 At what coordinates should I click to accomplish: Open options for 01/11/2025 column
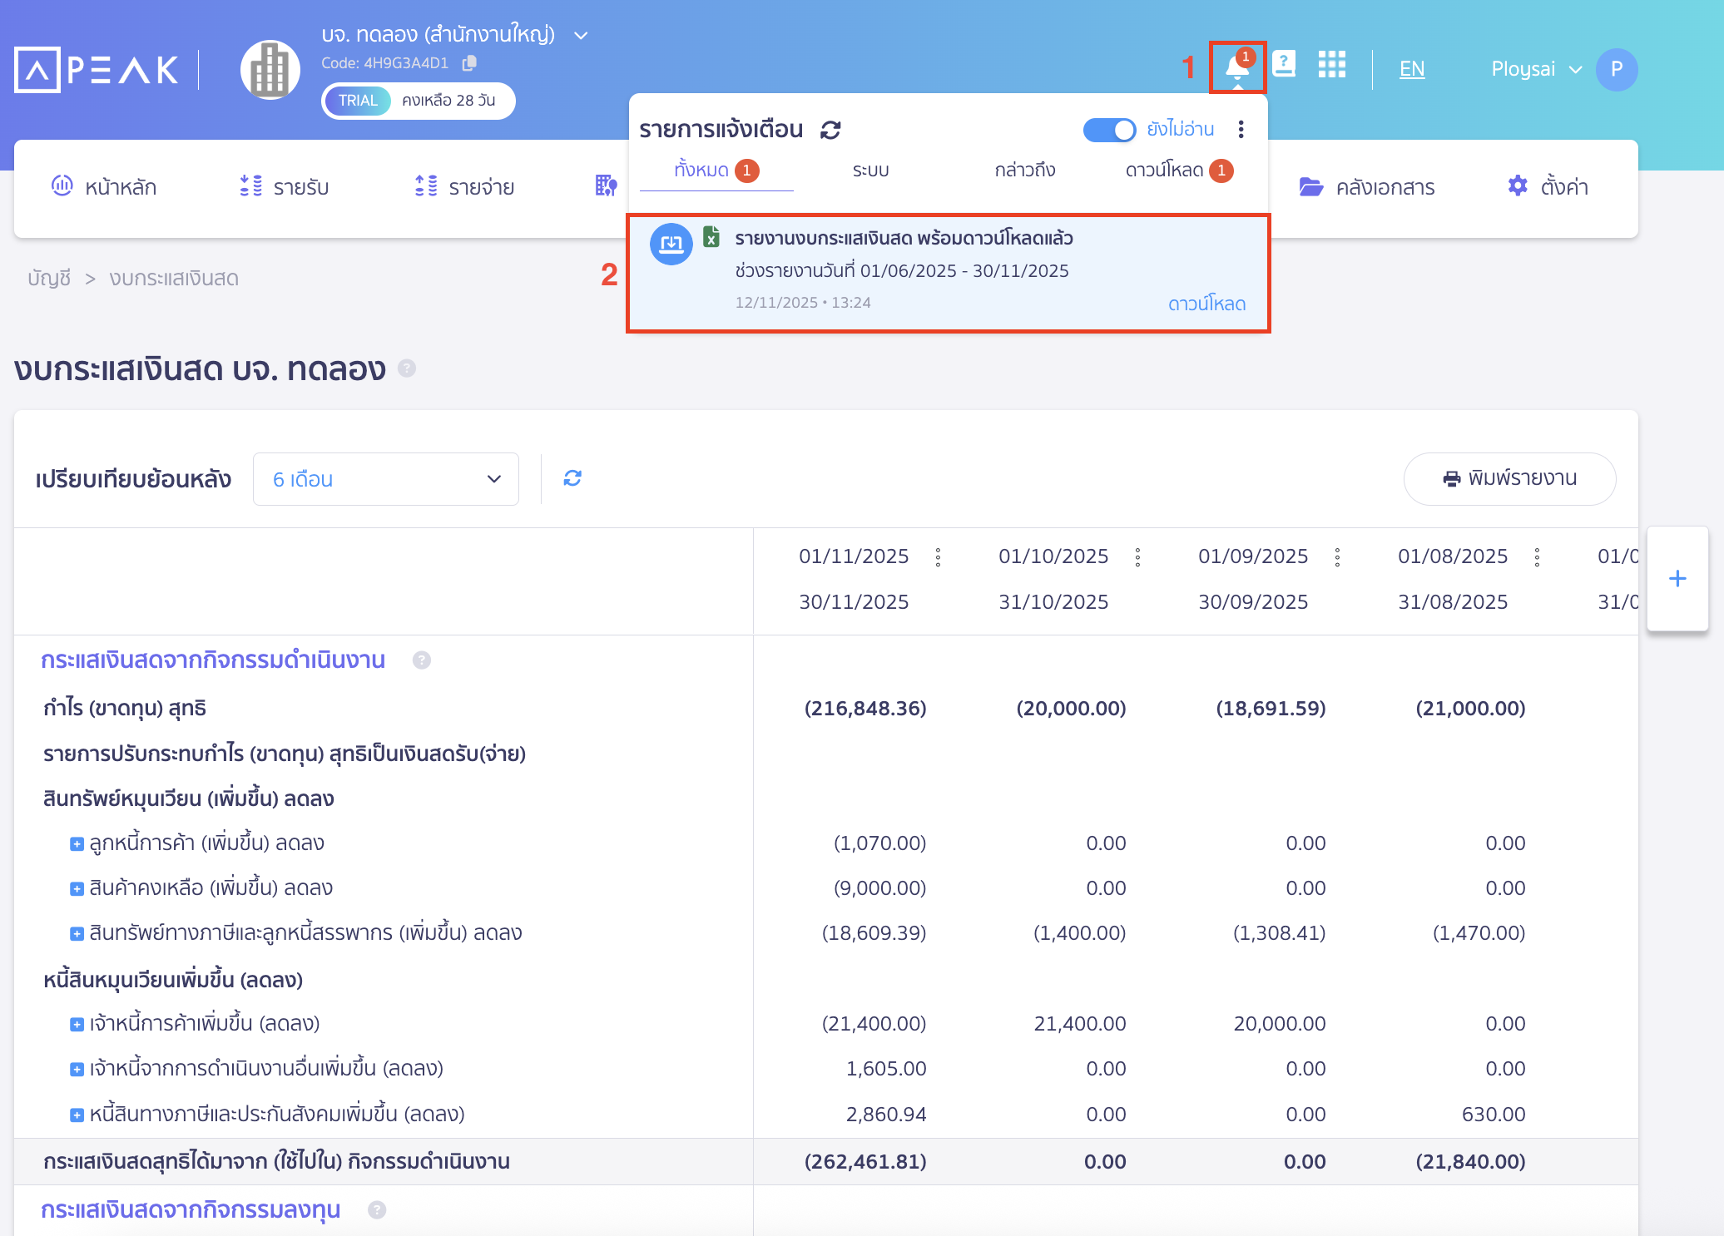coord(938,557)
